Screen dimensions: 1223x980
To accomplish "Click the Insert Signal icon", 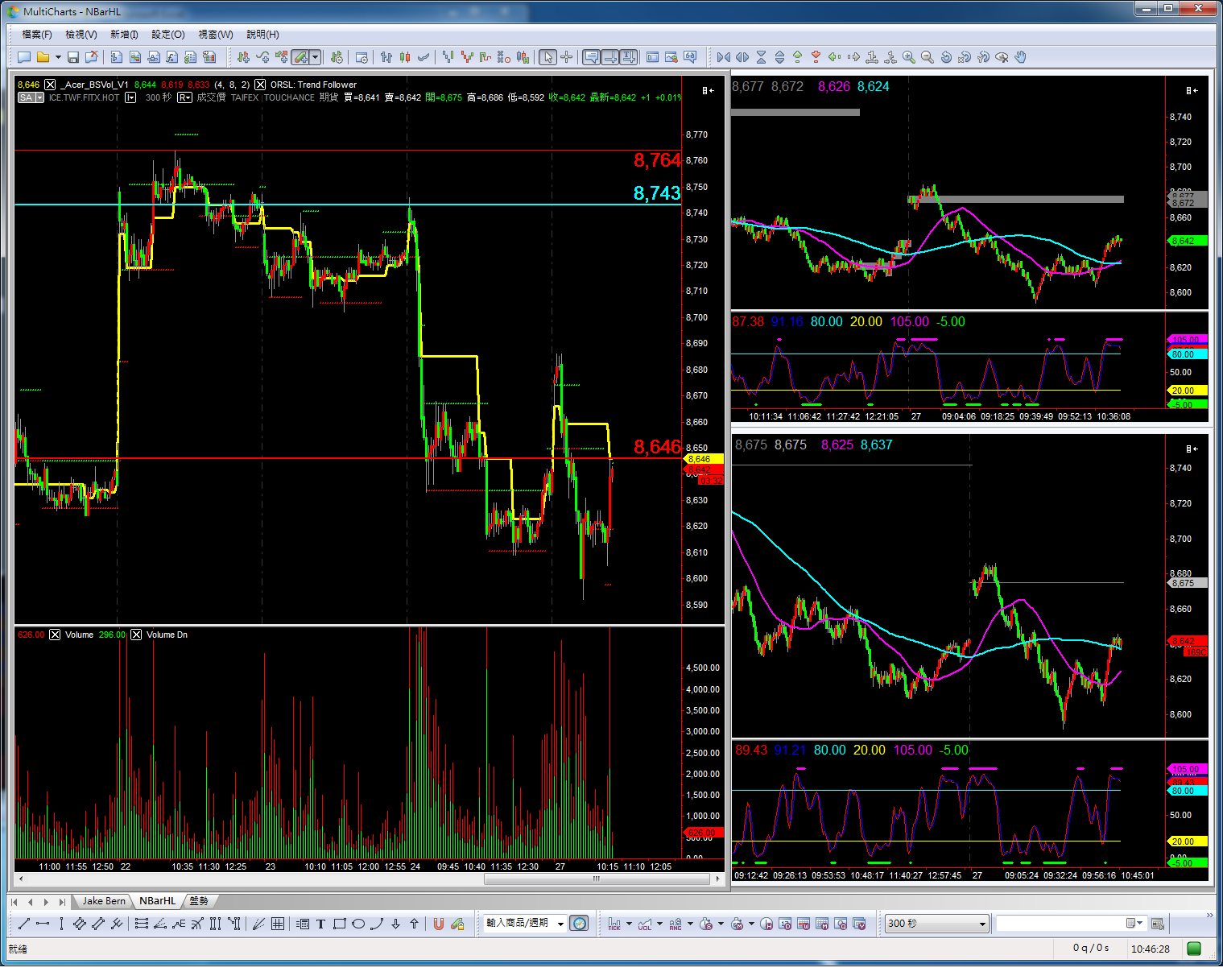I will [x=281, y=57].
